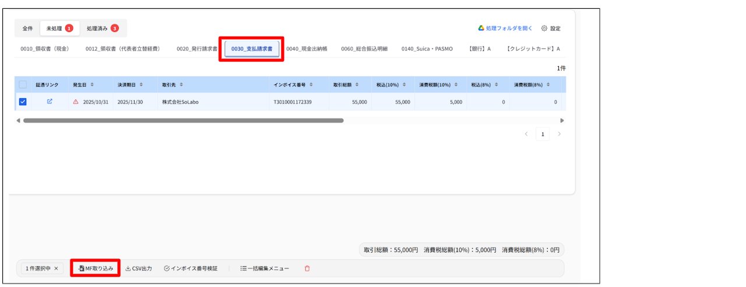Select the 0012_領収書（代表者立替経費） tab
The height and width of the screenshot is (287, 746).
[x=123, y=49]
